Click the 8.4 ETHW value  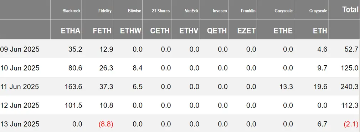coord(138,68)
